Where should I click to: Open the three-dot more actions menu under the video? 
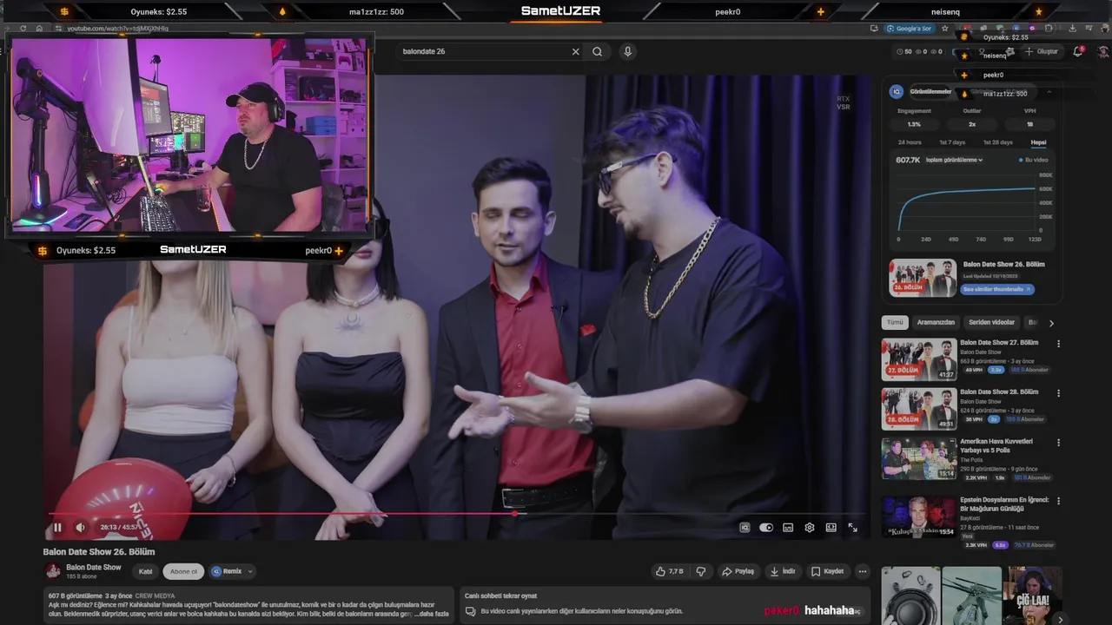(863, 571)
